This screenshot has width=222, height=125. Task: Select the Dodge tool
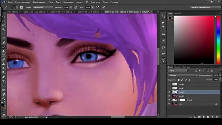coord(3,73)
